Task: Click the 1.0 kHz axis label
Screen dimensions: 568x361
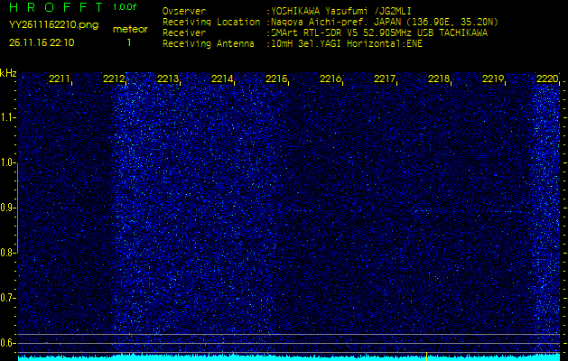Action: pyautogui.click(x=6, y=162)
